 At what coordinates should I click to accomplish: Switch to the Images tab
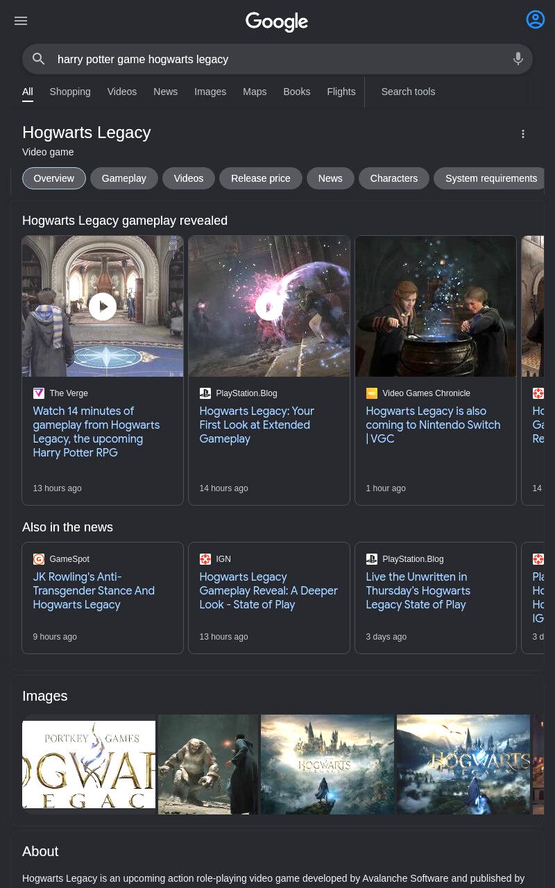(210, 92)
